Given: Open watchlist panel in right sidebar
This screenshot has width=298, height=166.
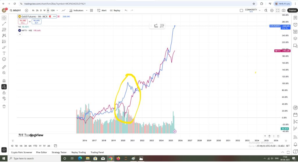Looking at the screenshot, I should (x=295, y=18).
